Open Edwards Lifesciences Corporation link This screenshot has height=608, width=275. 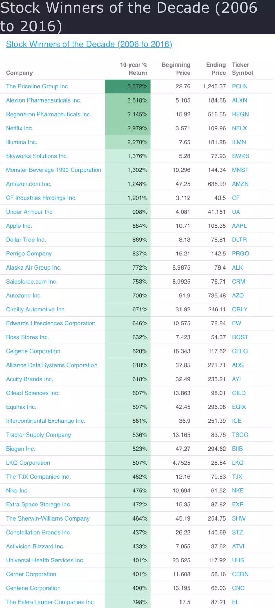pyautogui.click(x=50, y=323)
